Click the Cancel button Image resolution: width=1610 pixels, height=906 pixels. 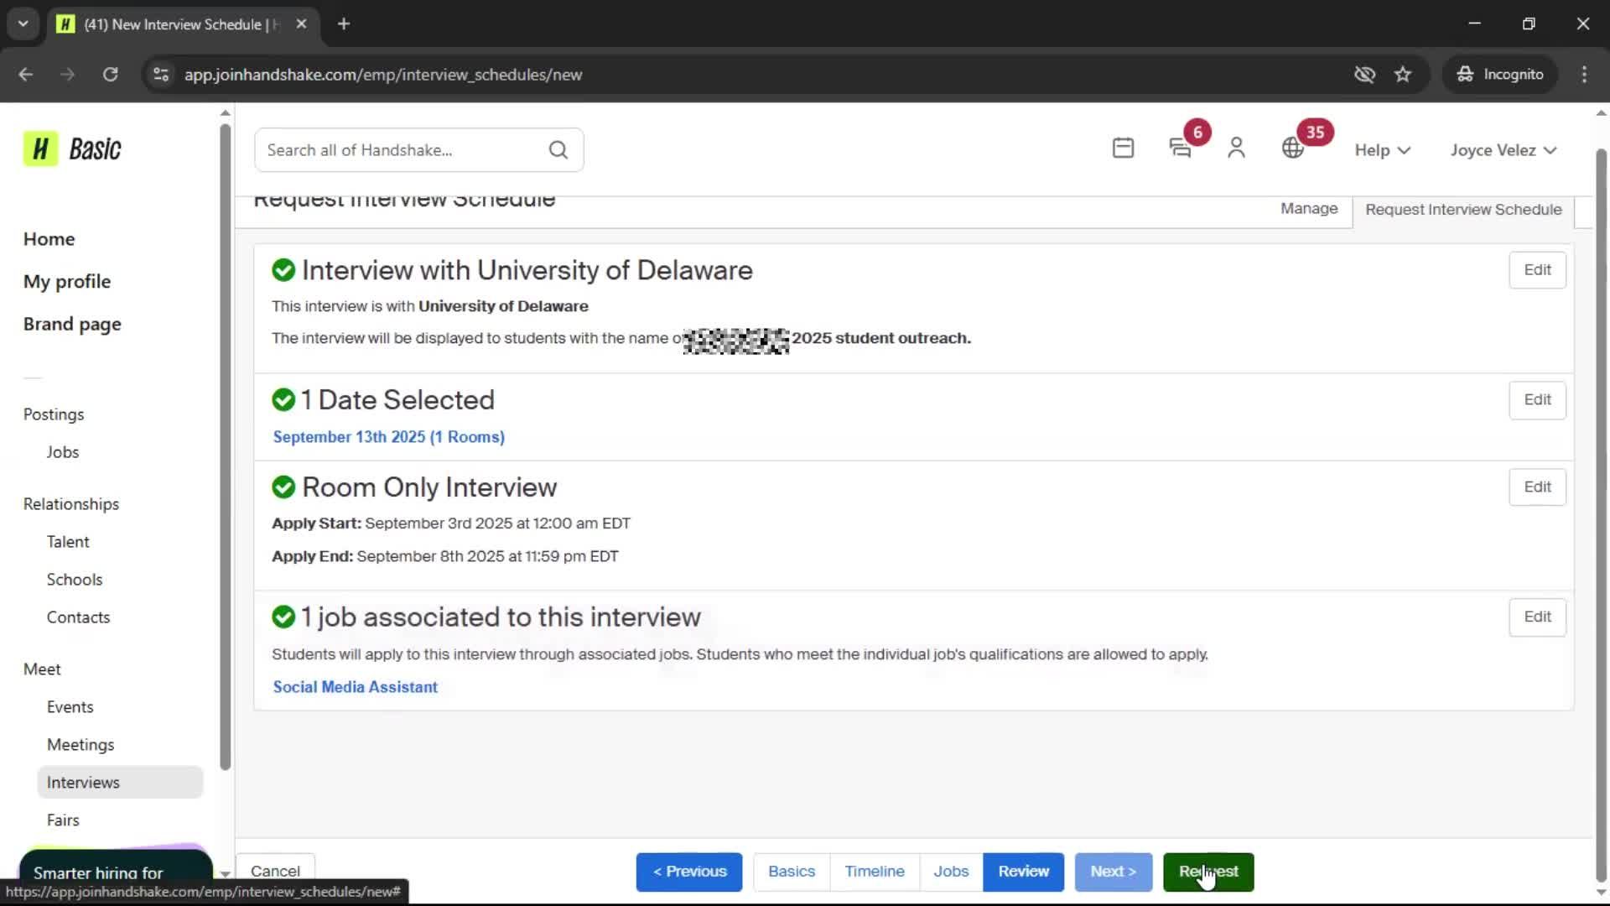(x=275, y=872)
